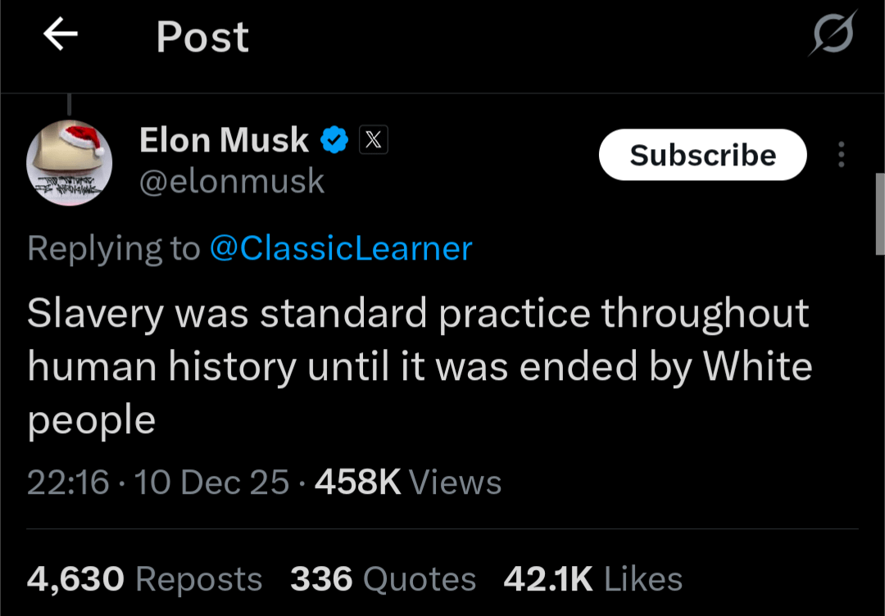This screenshot has width=885, height=616.
Task: Tap the back arrow icon
Action: point(61,35)
